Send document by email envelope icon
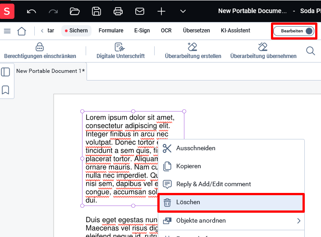This screenshot has height=237, width=321. point(140,11)
